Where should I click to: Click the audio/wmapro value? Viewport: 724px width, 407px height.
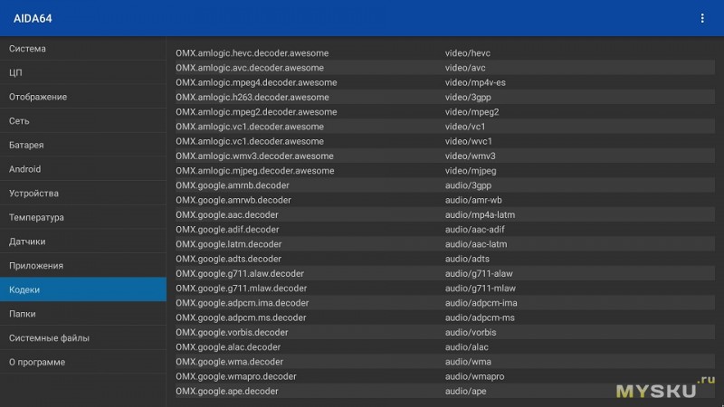pos(474,376)
